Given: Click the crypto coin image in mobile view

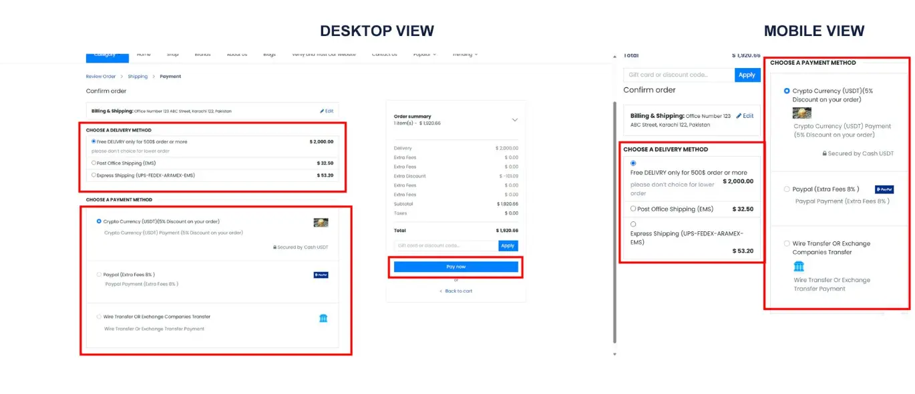Looking at the screenshot, I should pos(801,113).
